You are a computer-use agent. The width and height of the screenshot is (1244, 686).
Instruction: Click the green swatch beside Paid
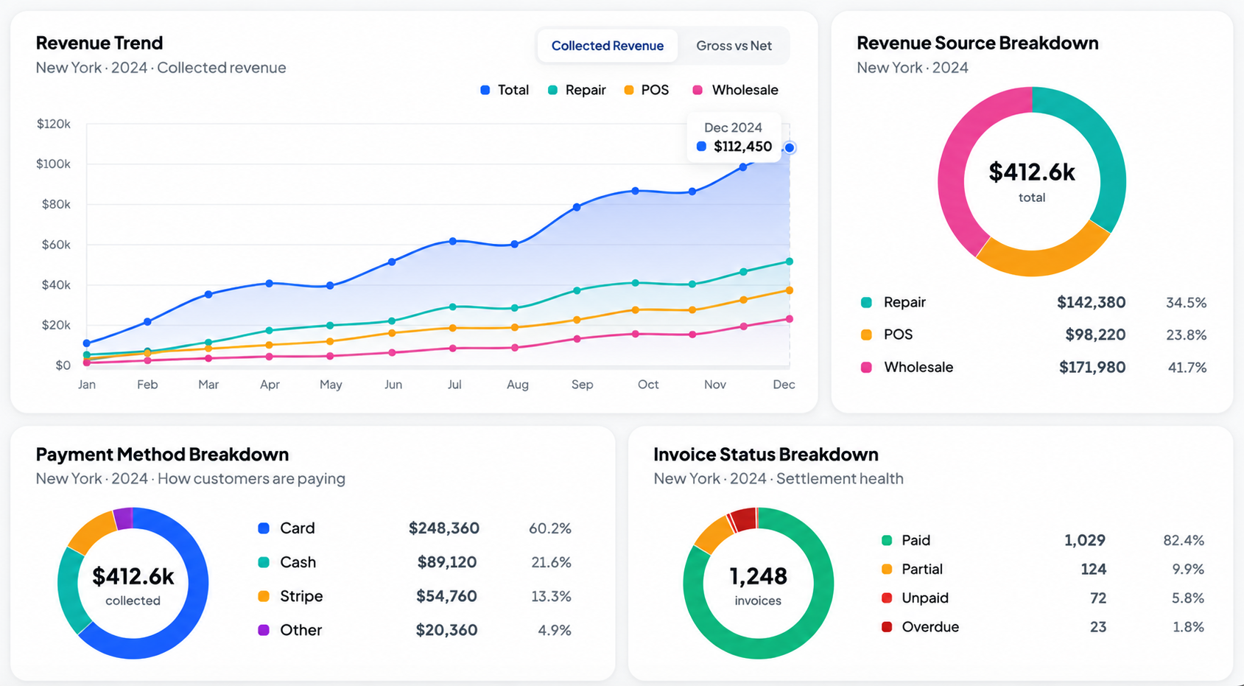[x=887, y=540]
